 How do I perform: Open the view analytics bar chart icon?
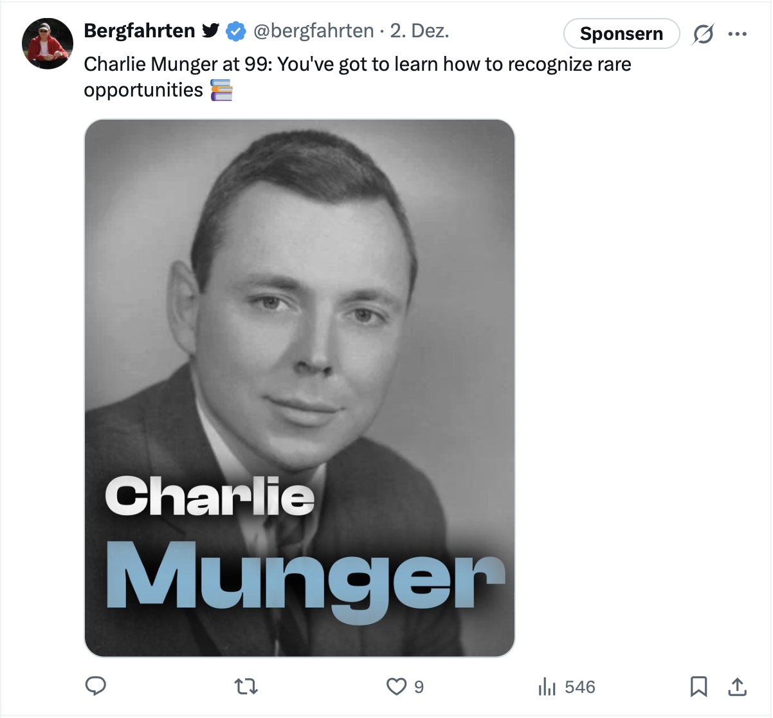(x=547, y=686)
